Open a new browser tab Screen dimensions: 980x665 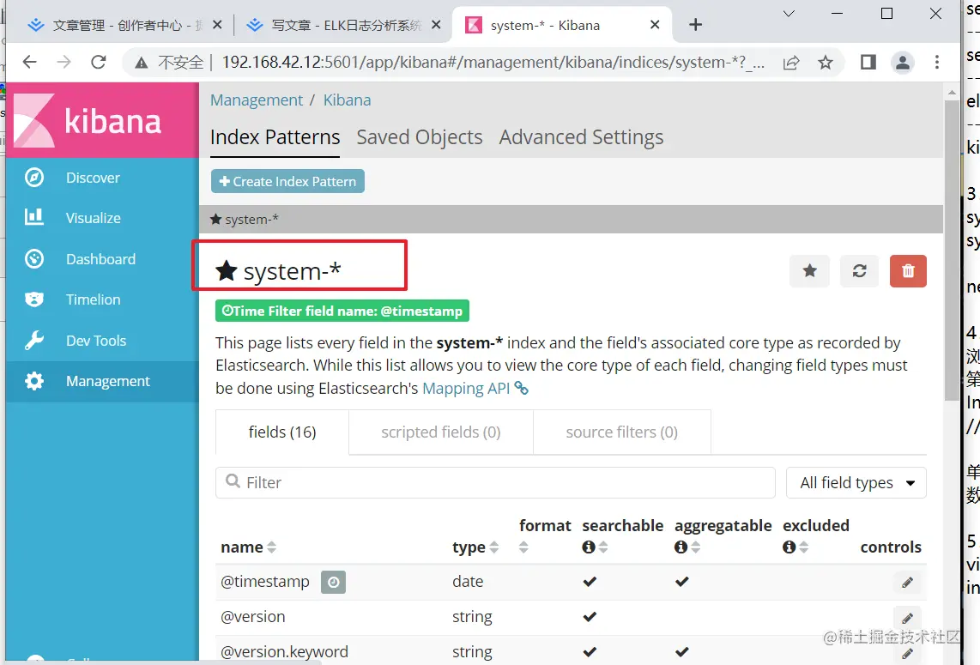pos(695,25)
